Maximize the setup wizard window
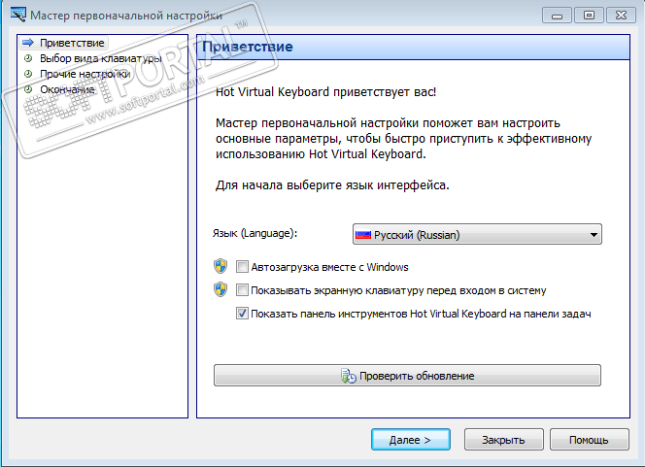 (589, 16)
